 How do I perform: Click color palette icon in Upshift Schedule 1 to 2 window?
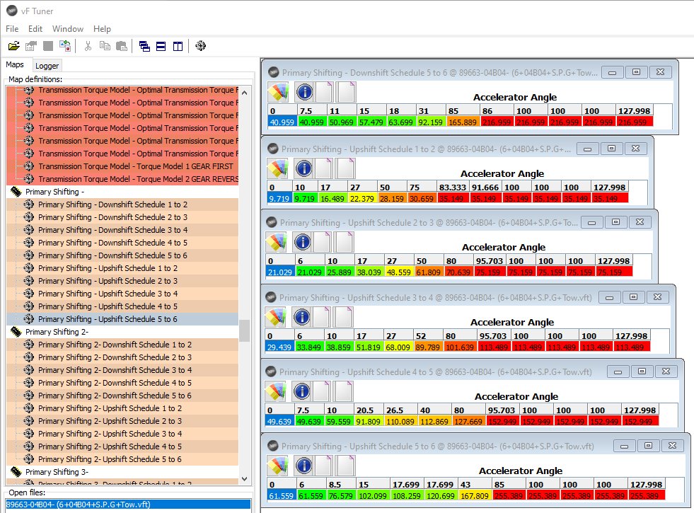point(277,168)
